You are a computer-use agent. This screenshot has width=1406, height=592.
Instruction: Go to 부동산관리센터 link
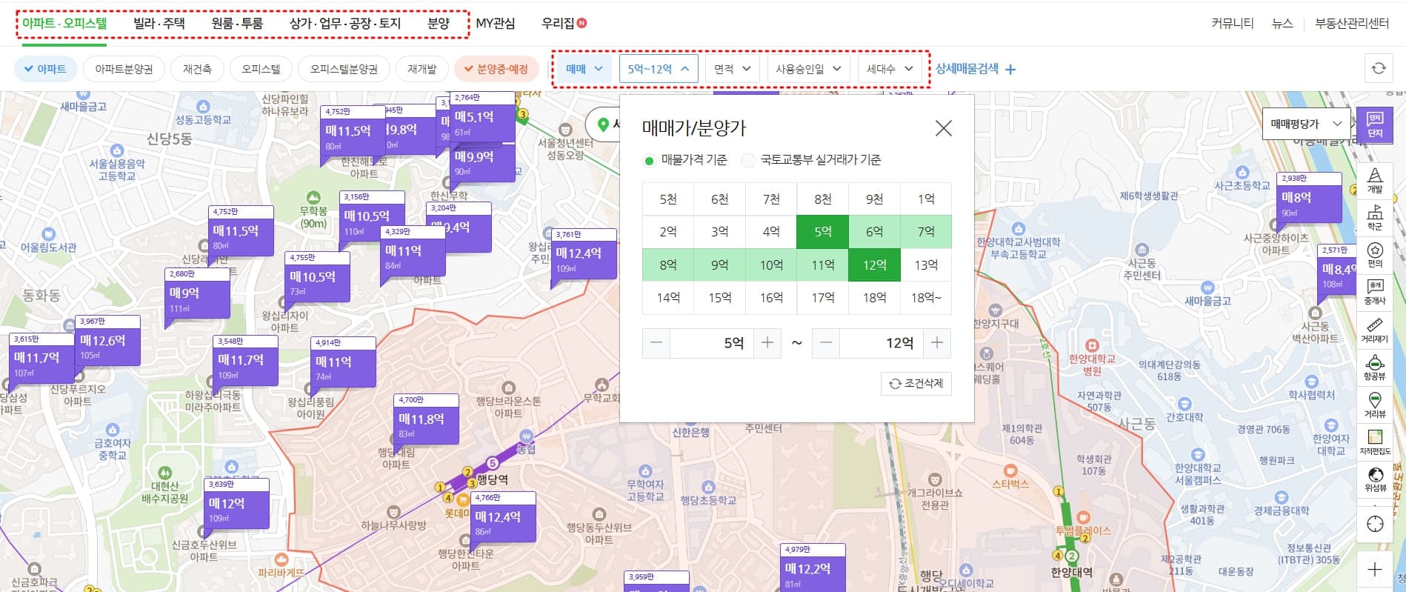pos(1352,23)
